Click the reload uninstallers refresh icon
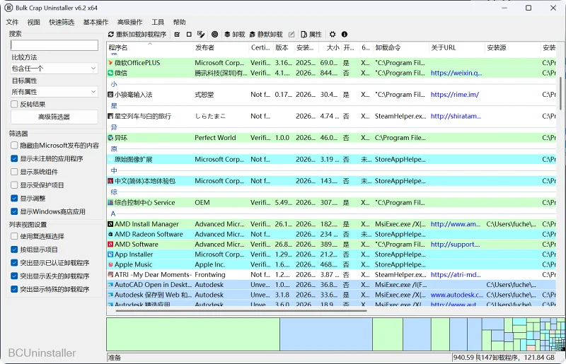566x364 pixels. tap(111, 34)
